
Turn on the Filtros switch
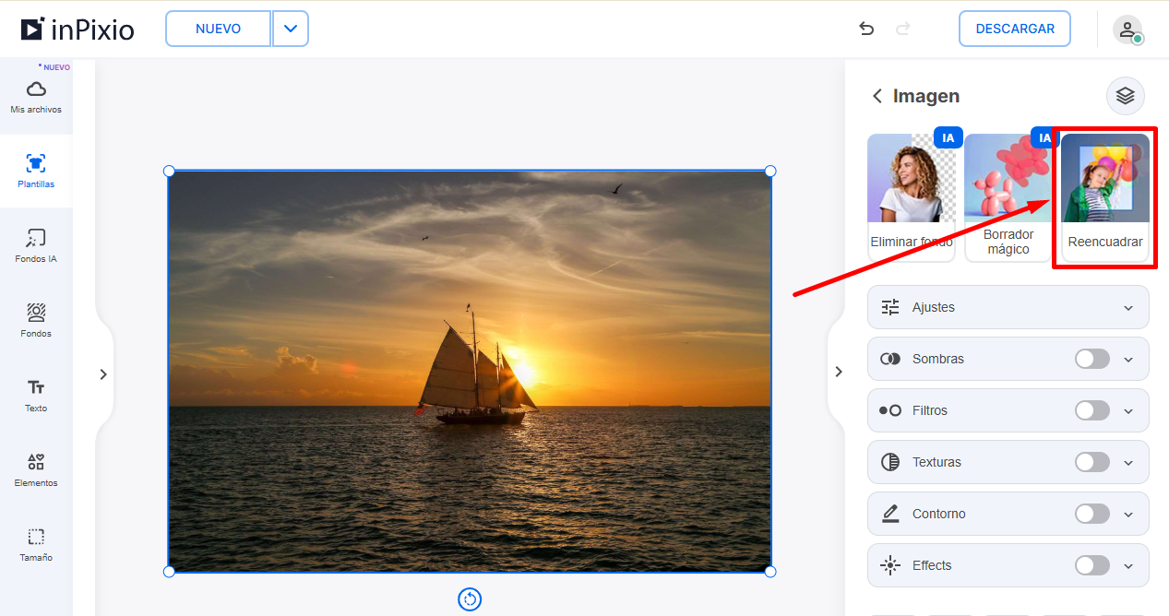coord(1092,410)
